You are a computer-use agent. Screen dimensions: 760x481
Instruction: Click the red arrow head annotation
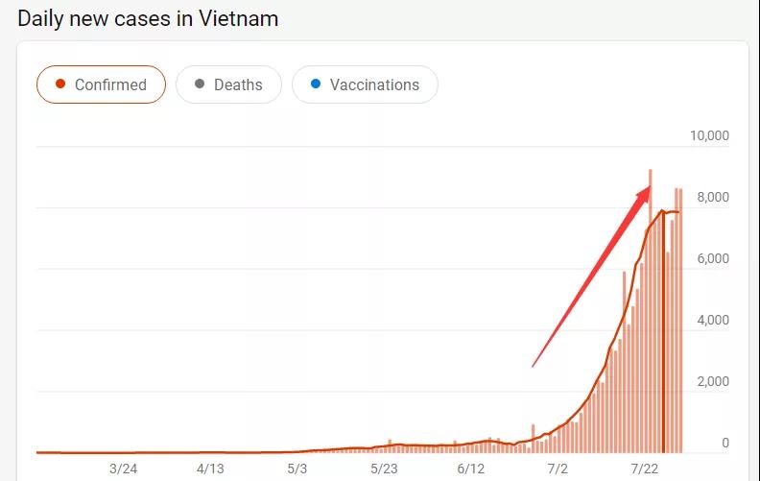tap(644, 193)
